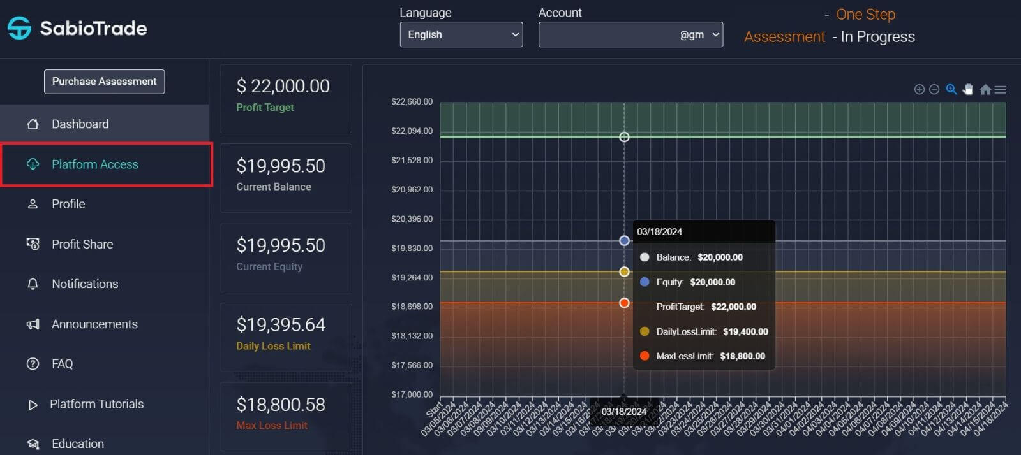Open the Language dropdown

(461, 34)
